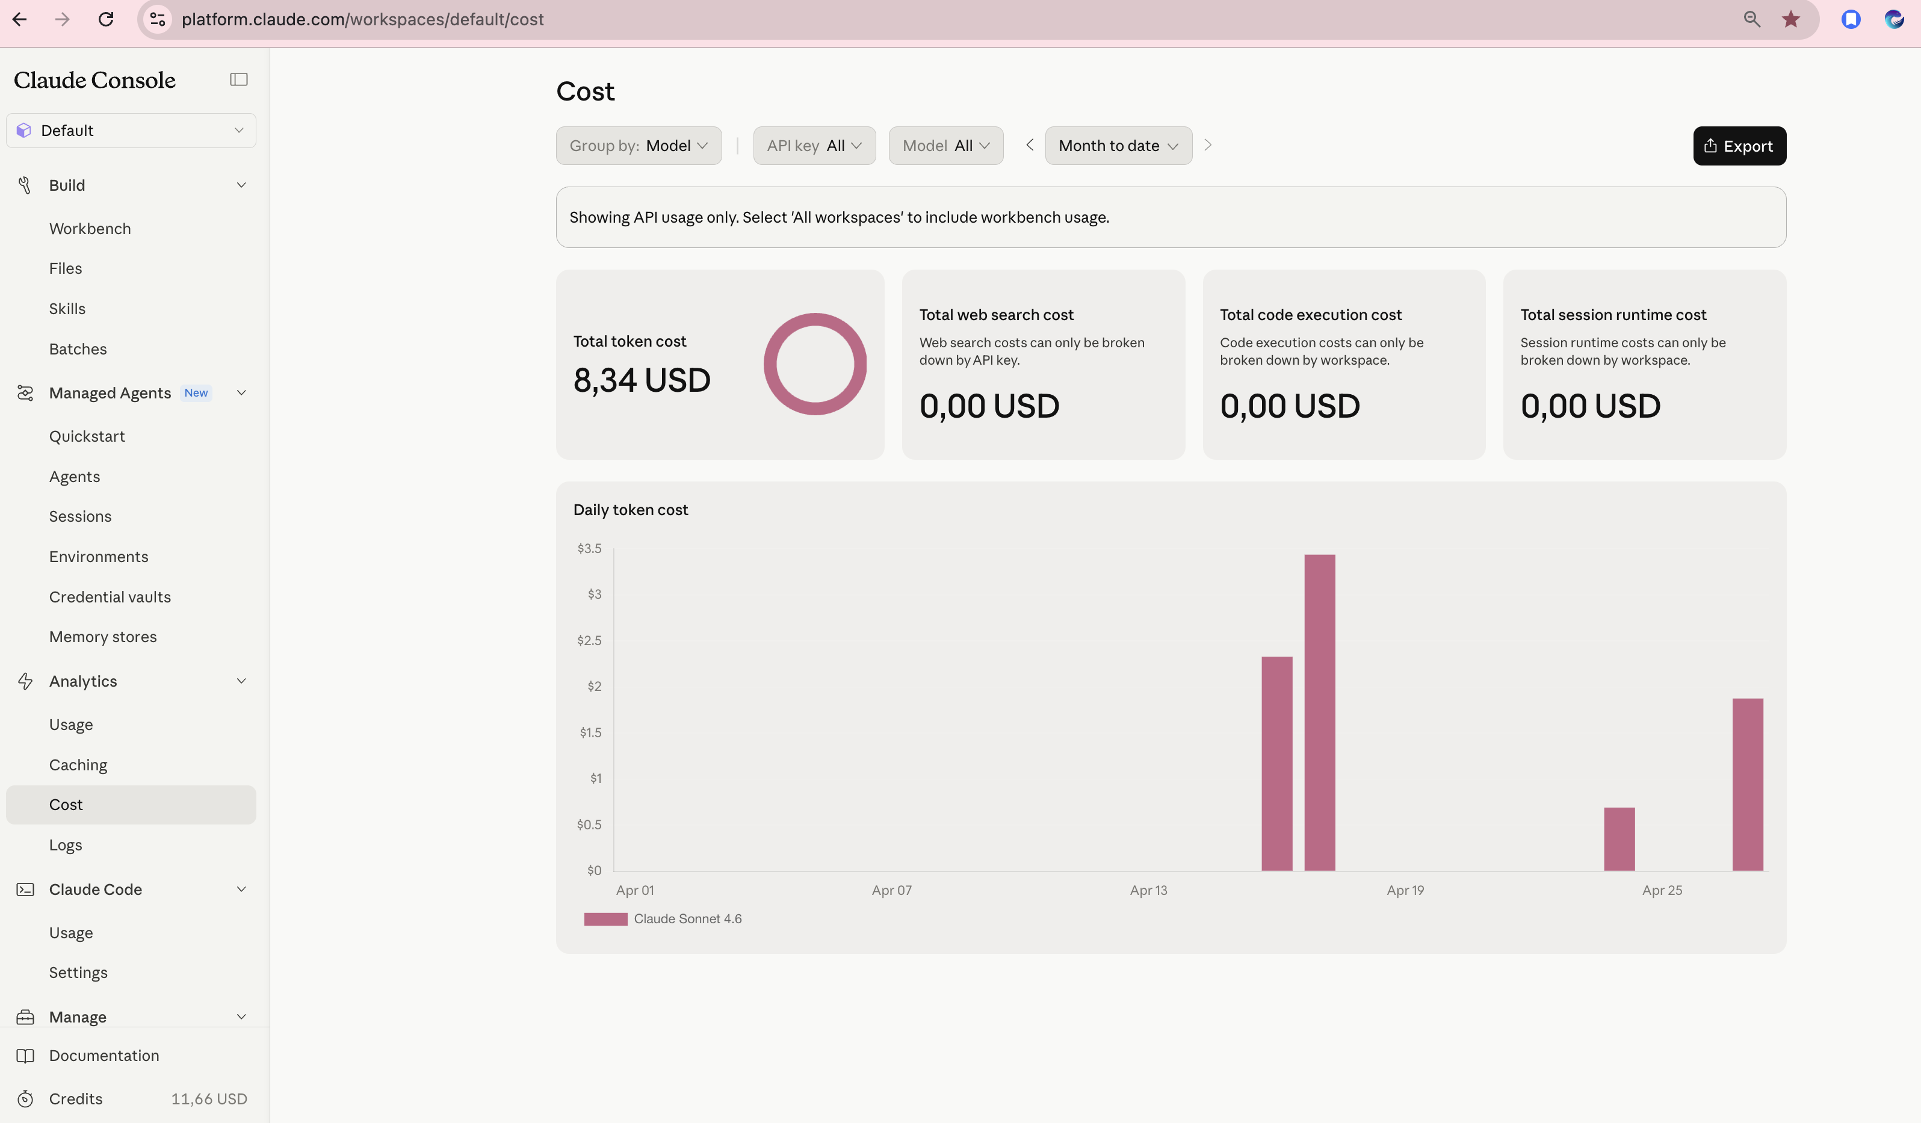
Task: Open Files page
Action: pyautogui.click(x=66, y=268)
